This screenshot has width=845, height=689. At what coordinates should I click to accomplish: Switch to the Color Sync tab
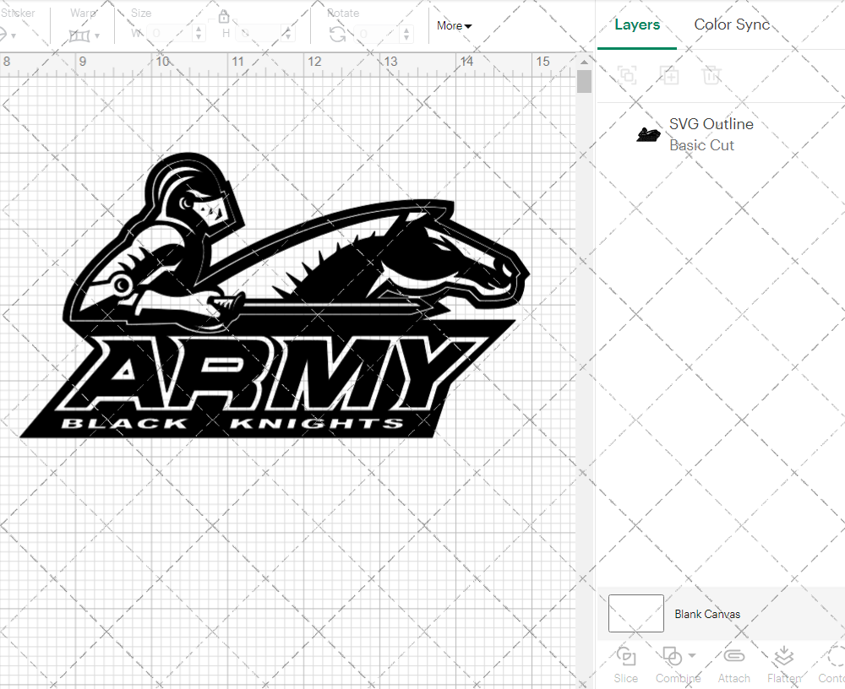(x=732, y=24)
